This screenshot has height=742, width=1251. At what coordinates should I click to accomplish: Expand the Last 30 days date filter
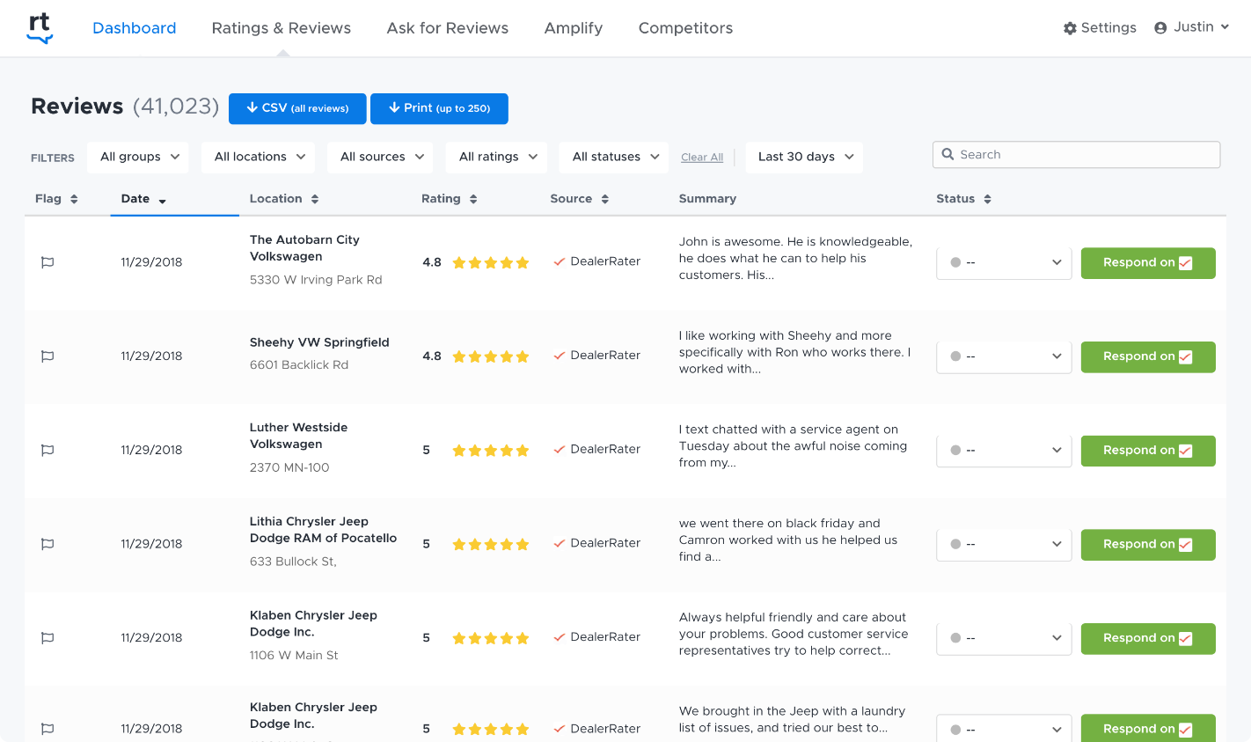point(803,157)
